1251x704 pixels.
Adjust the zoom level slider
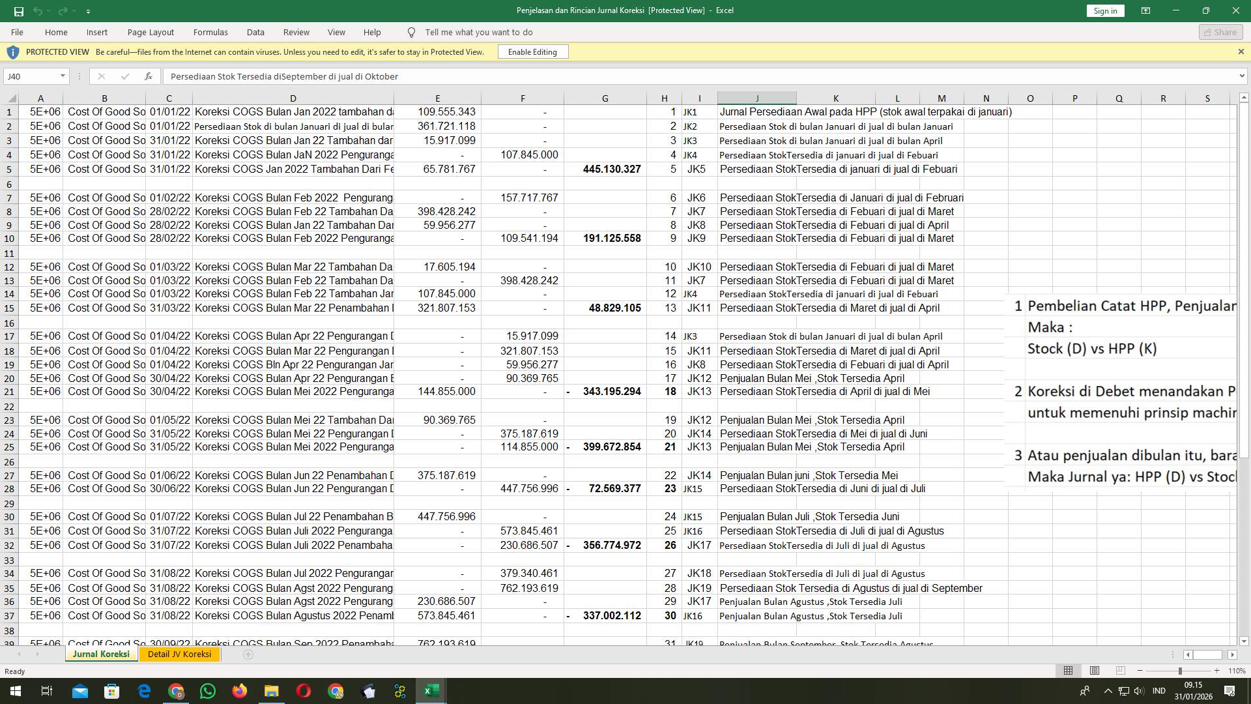(1181, 670)
